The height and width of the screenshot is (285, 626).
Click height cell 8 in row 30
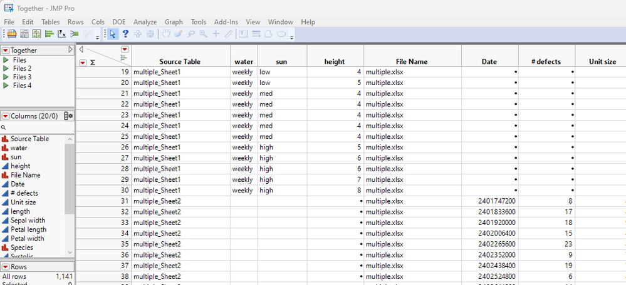(335, 190)
